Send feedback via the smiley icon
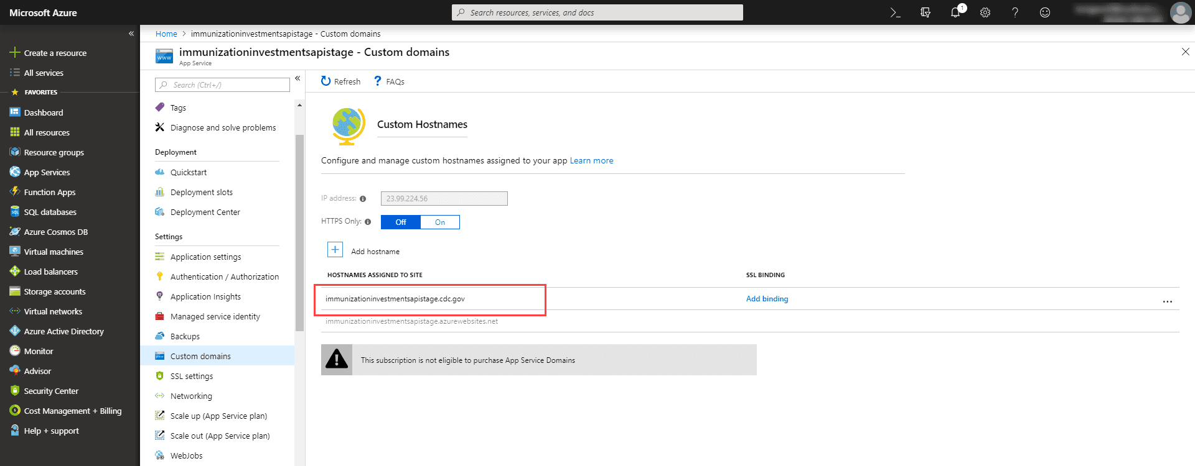1195x466 pixels. pyautogui.click(x=1045, y=12)
